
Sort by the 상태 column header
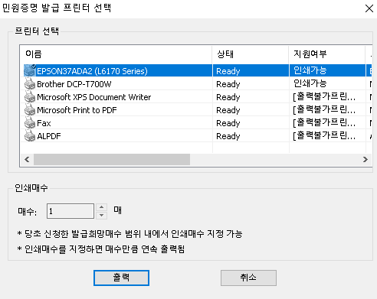click(251, 54)
